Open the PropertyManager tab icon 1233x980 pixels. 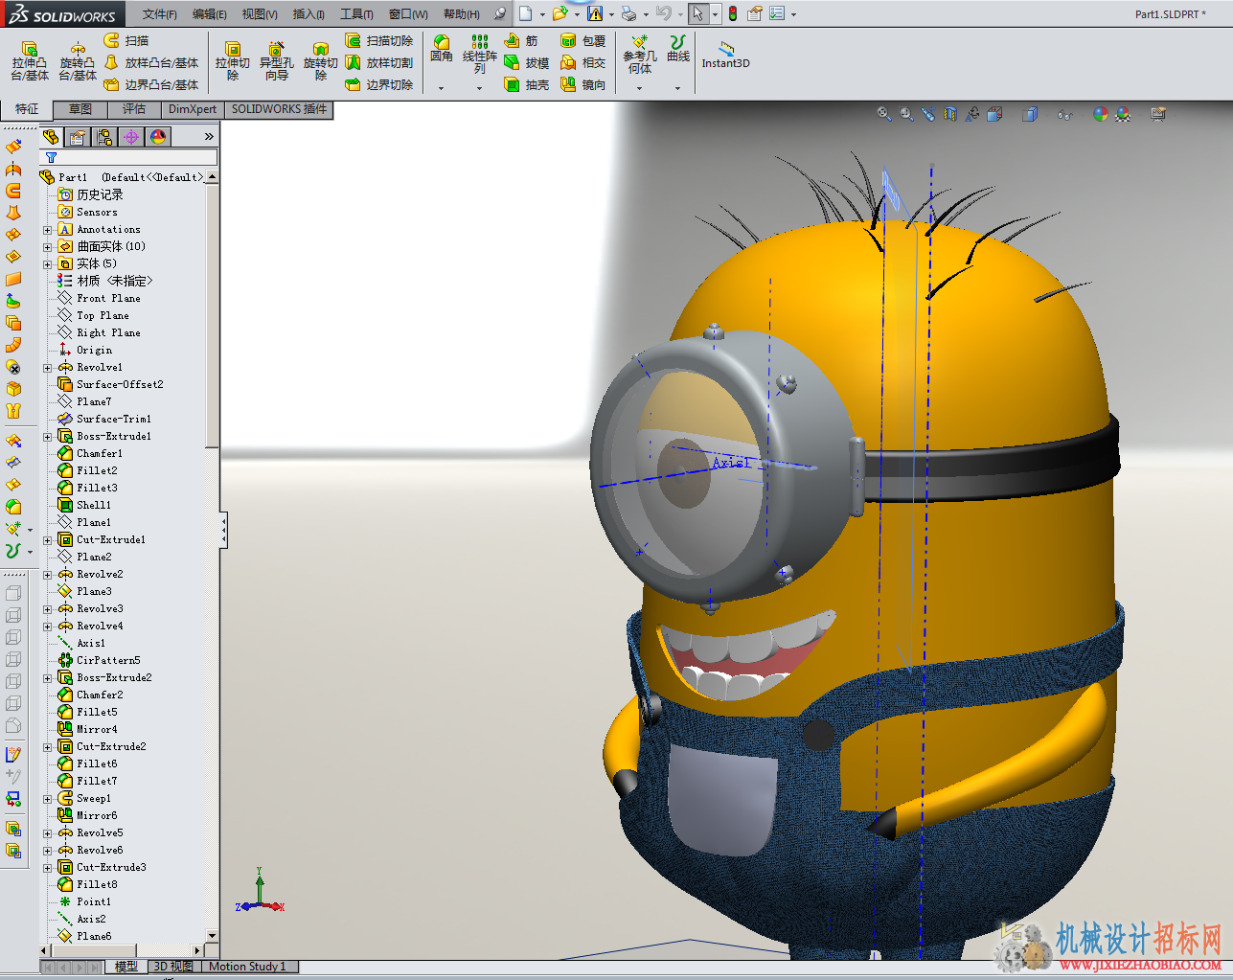point(78,137)
